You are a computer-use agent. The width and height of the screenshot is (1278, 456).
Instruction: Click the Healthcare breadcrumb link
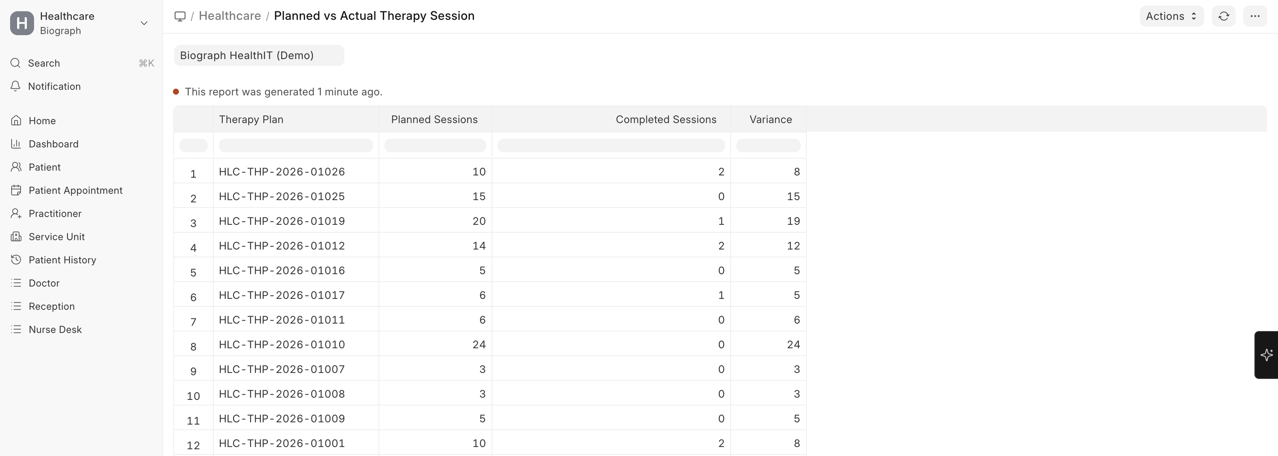230,16
